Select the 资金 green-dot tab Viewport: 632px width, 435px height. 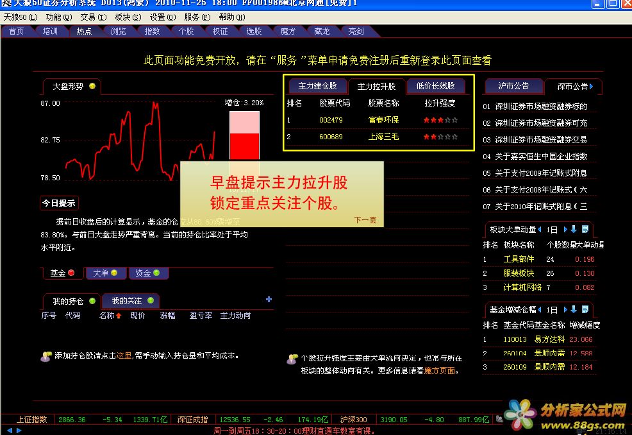point(148,273)
